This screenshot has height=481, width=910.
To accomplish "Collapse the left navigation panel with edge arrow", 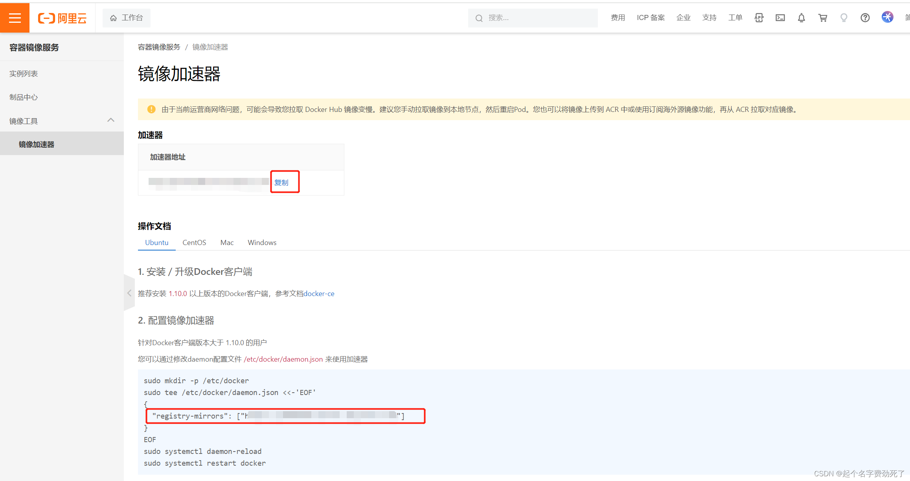I will pos(129,293).
